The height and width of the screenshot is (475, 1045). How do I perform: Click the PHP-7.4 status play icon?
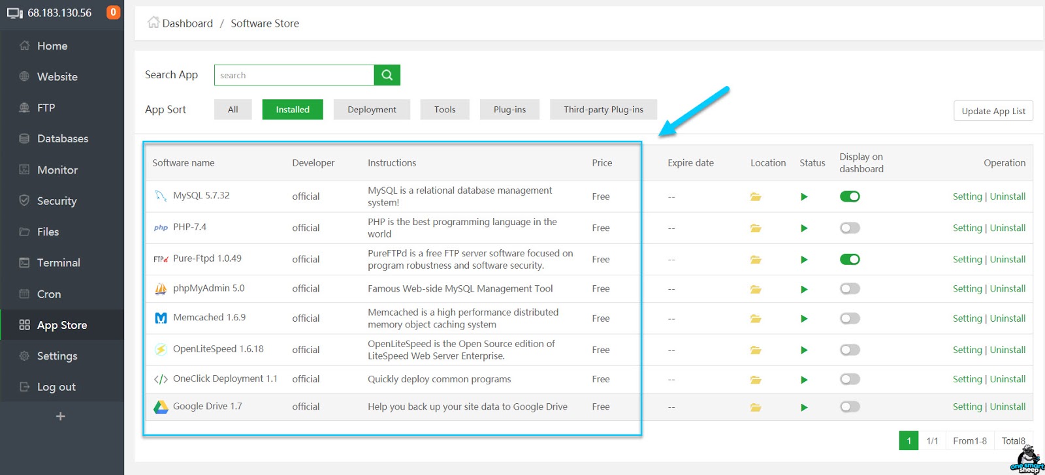coord(804,228)
